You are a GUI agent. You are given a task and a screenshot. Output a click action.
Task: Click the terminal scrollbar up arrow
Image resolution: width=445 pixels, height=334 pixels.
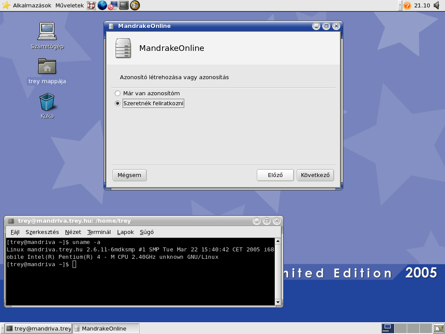(278, 241)
